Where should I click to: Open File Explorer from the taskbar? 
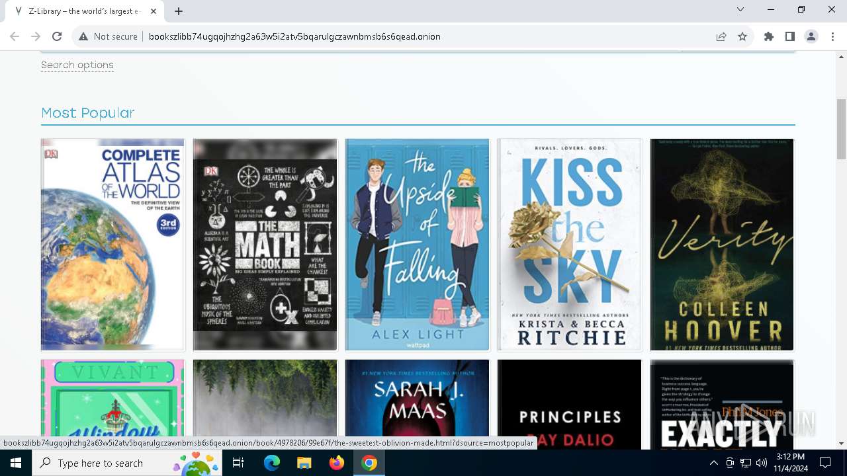(304, 463)
